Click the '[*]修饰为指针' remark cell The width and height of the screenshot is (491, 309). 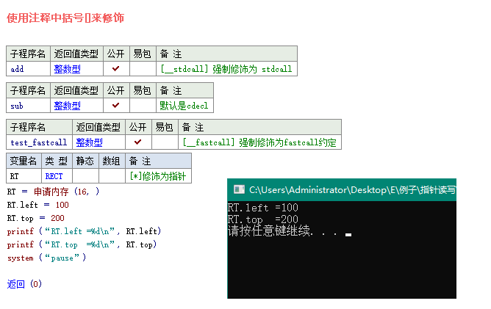(157, 176)
